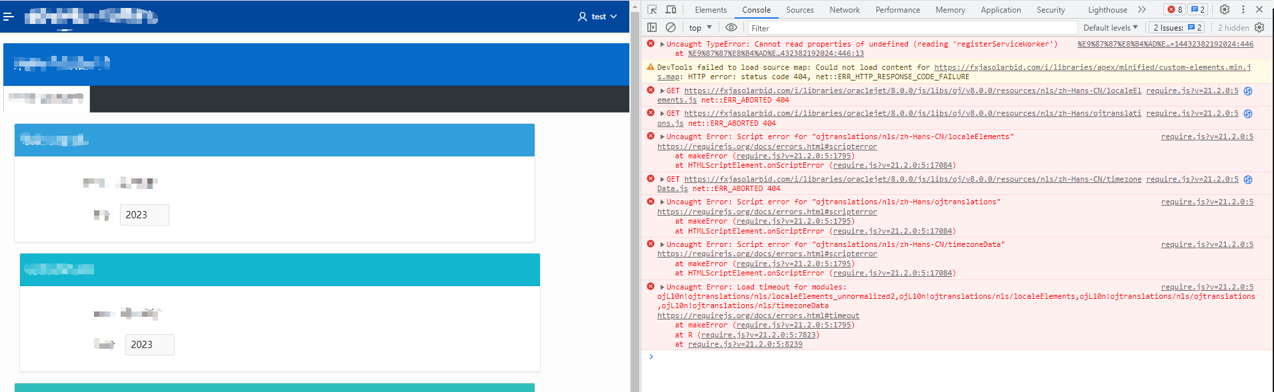Open the Lighthouse tab

coord(1107,10)
